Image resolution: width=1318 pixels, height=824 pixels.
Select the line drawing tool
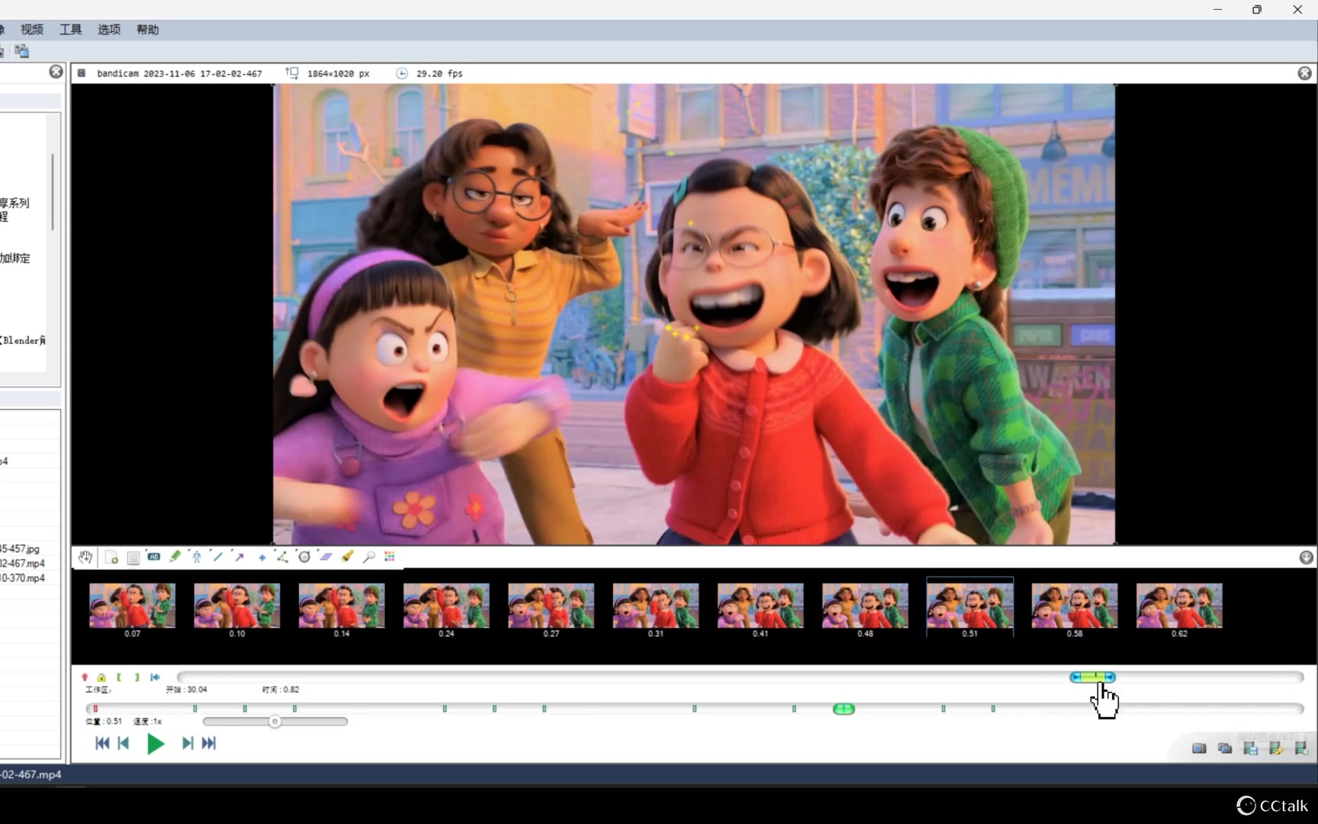[x=218, y=557]
